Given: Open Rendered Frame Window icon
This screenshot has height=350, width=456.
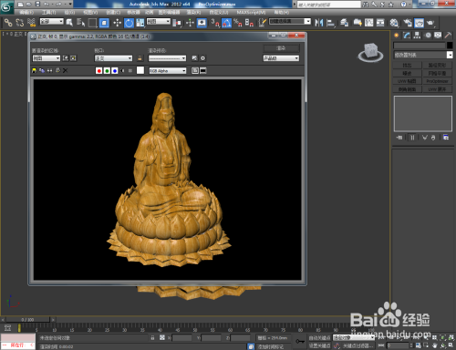Looking at the screenshot, I should (420, 23).
